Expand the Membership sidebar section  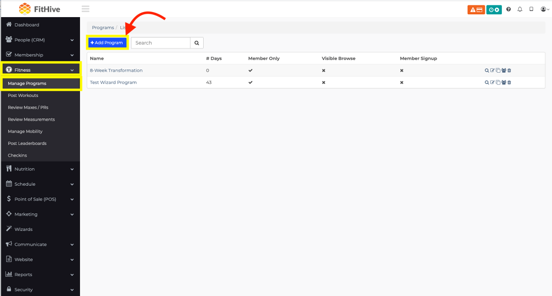pyautogui.click(x=40, y=55)
